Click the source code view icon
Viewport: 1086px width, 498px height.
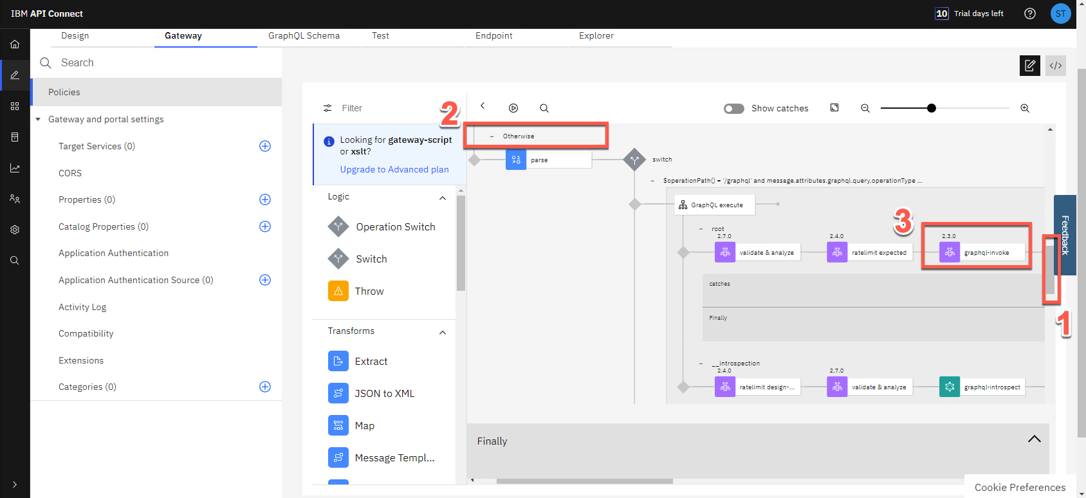point(1055,66)
